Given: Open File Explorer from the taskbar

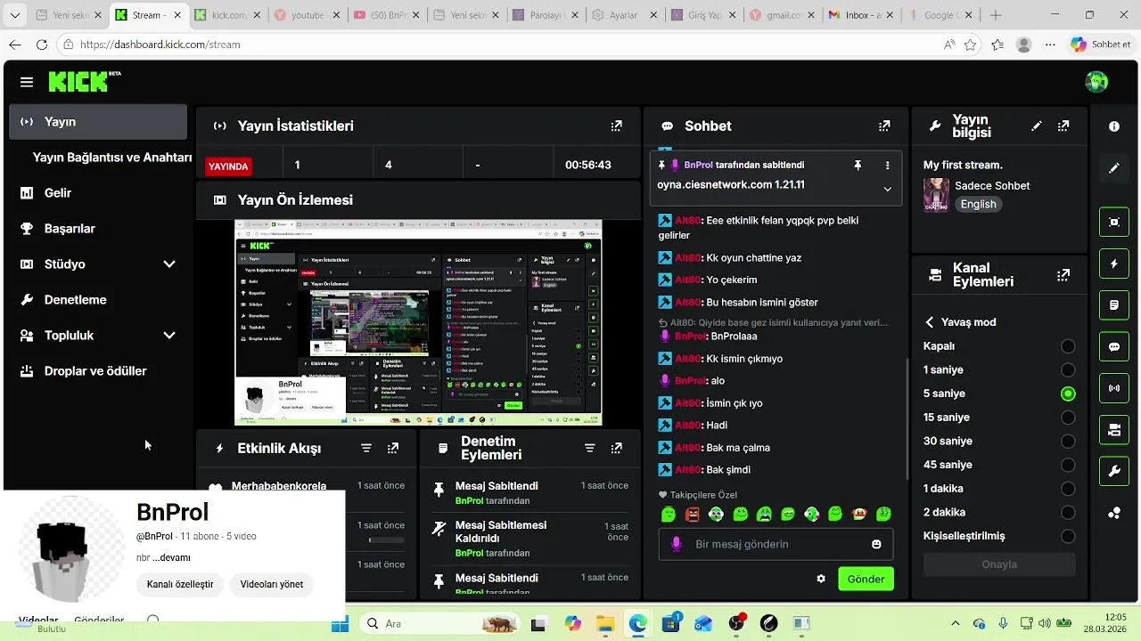Looking at the screenshot, I should click(604, 624).
